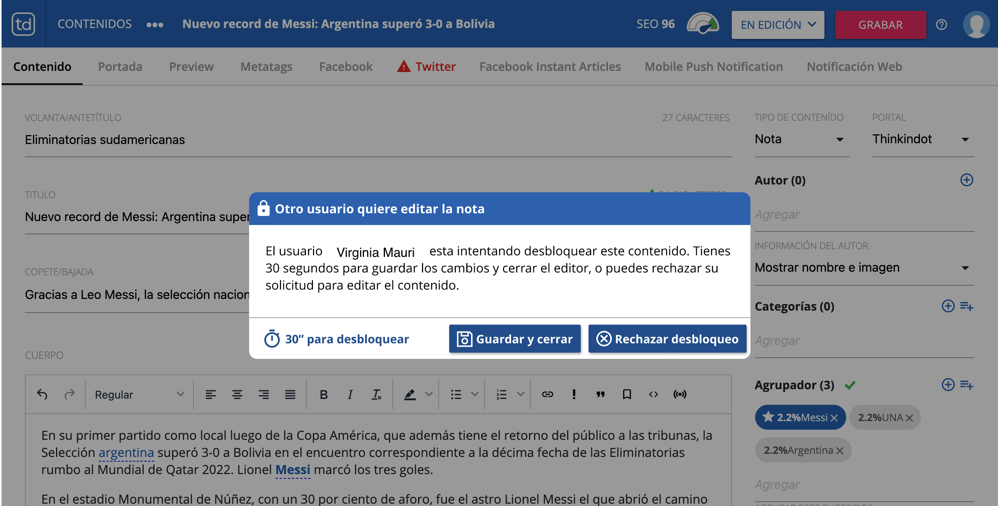Click Guardar y cerrar button

(515, 339)
